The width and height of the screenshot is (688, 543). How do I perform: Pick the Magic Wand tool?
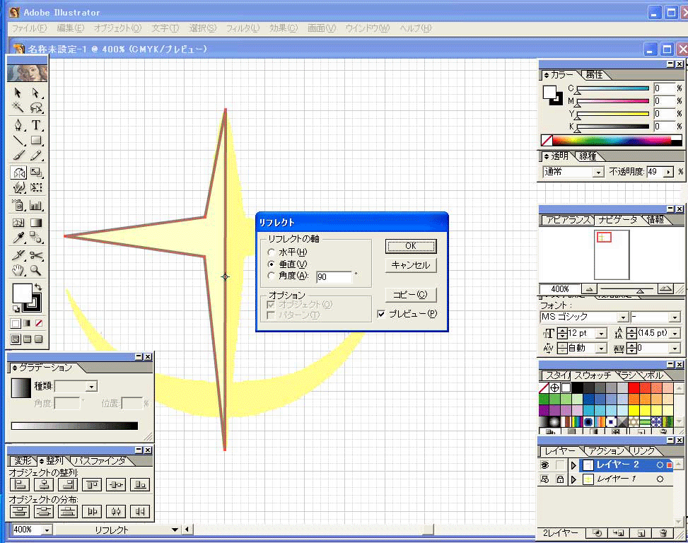[18, 108]
